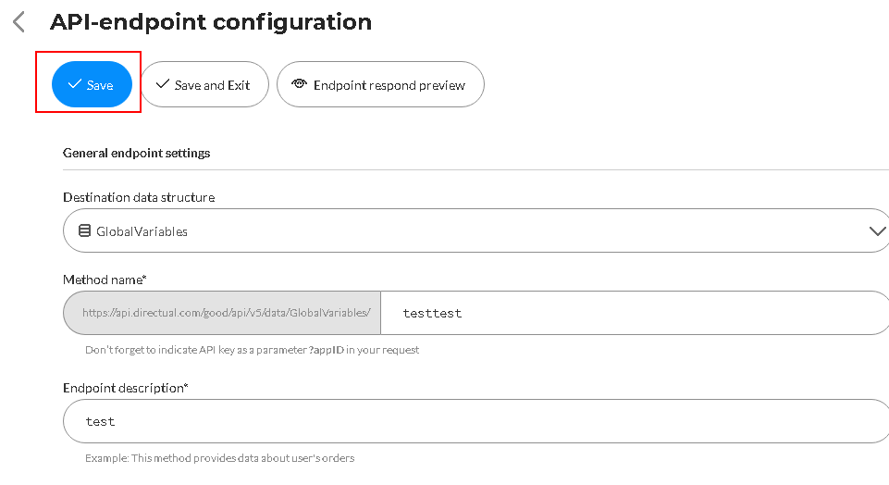Click the Method name label
Viewport: 889px width, 485px height.
click(x=105, y=280)
